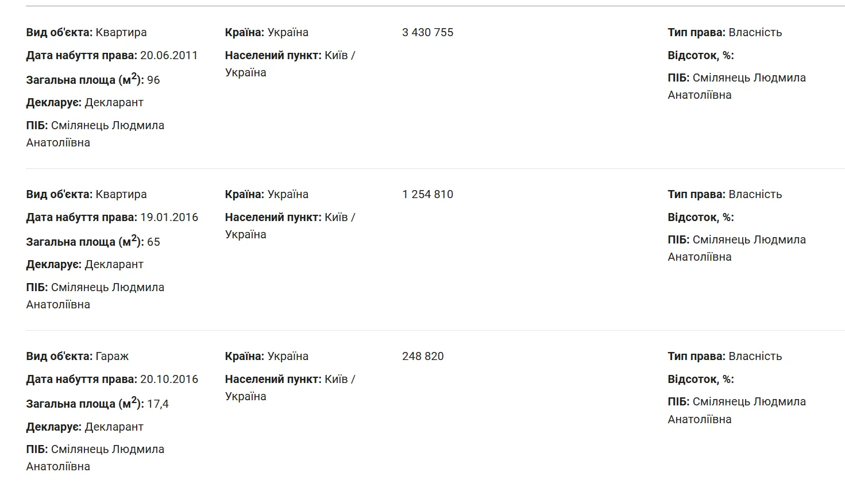Click Країна: Україна in the garage record
This screenshot has height=503, width=845.
click(267, 357)
